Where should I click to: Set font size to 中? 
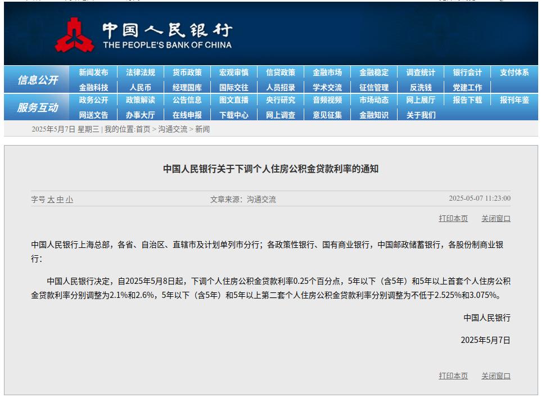pyautogui.click(x=60, y=200)
